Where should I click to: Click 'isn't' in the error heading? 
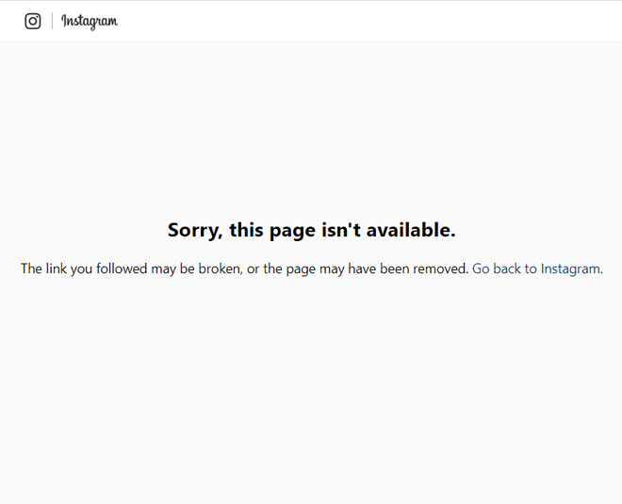pyautogui.click(x=341, y=230)
